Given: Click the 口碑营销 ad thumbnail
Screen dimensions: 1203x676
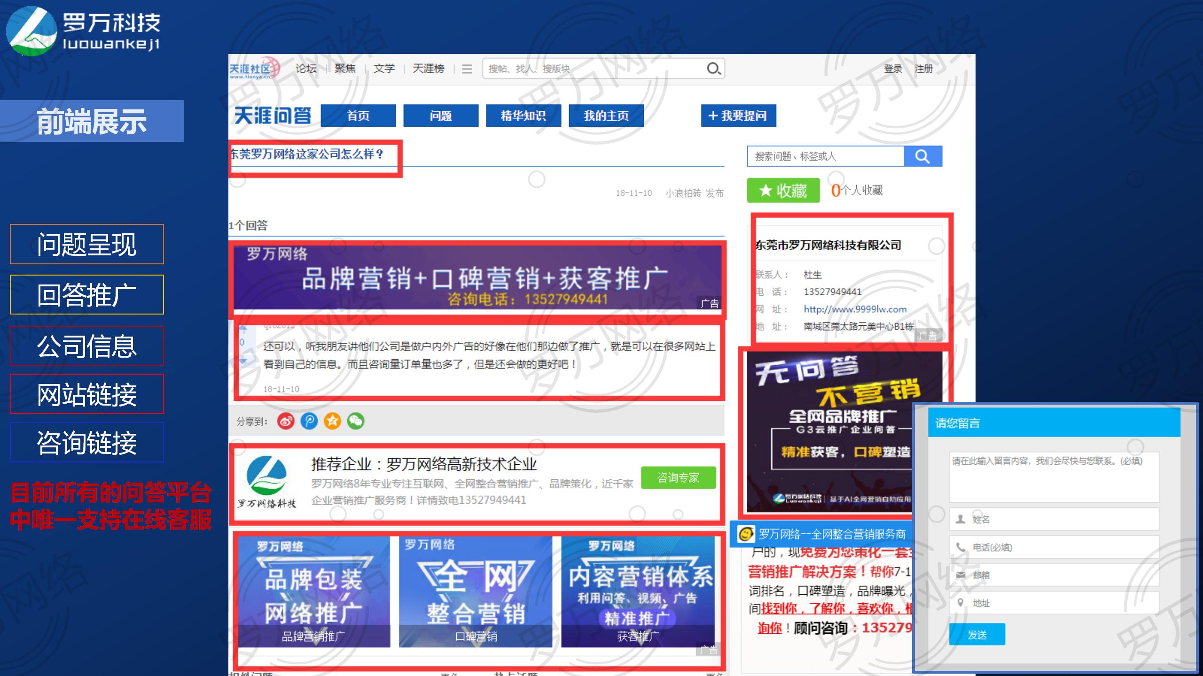Looking at the screenshot, I should (476, 592).
